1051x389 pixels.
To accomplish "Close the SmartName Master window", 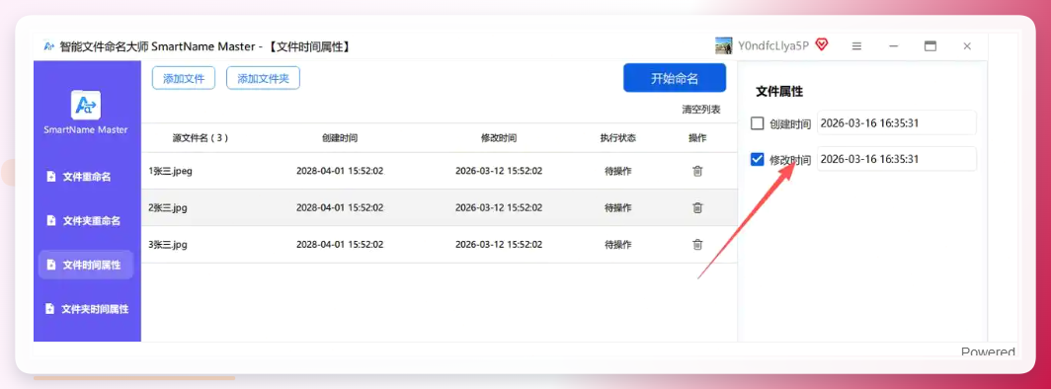I will point(966,46).
